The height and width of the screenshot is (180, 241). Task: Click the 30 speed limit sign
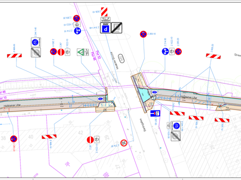tap(124, 143)
